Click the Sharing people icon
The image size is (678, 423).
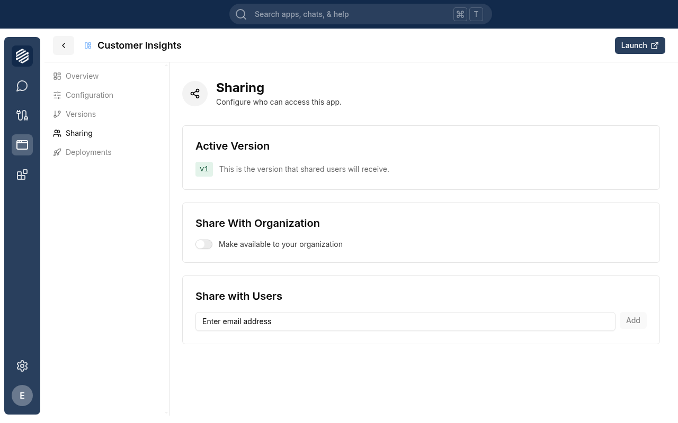click(57, 133)
